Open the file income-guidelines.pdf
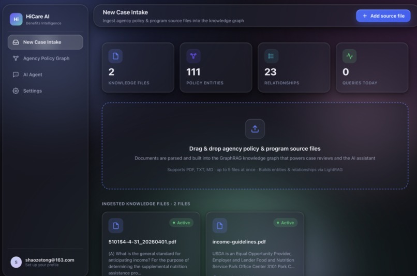This screenshot has height=276, width=417. [239, 242]
